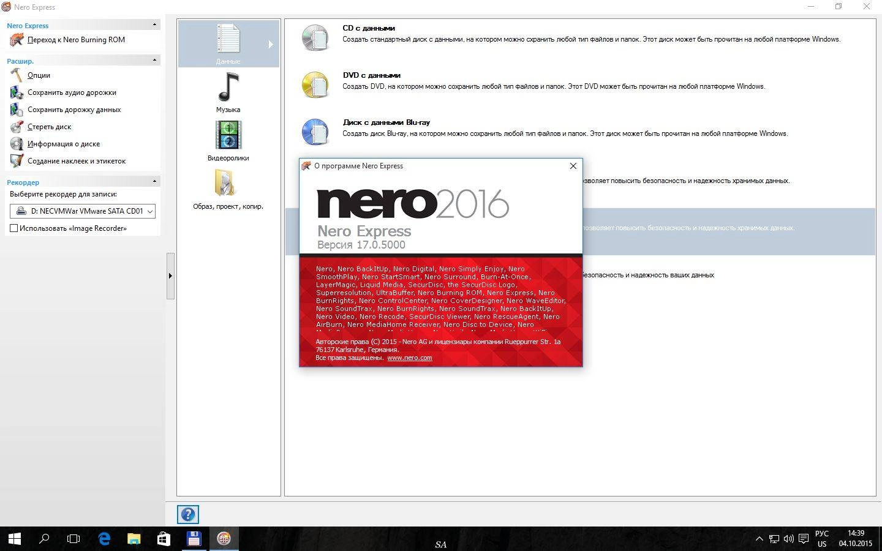Enable Использовать «Image Recorder» checkbox
This screenshot has width=882, height=551.
[x=14, y=228]
